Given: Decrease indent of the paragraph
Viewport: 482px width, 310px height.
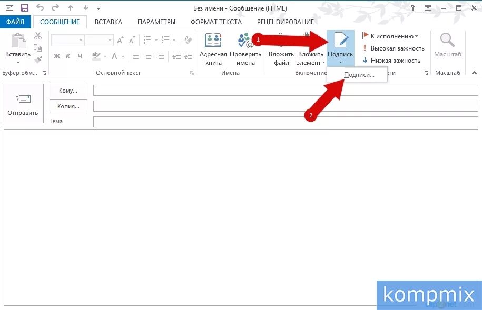Looking at the screenshot, I should point(176,56).
